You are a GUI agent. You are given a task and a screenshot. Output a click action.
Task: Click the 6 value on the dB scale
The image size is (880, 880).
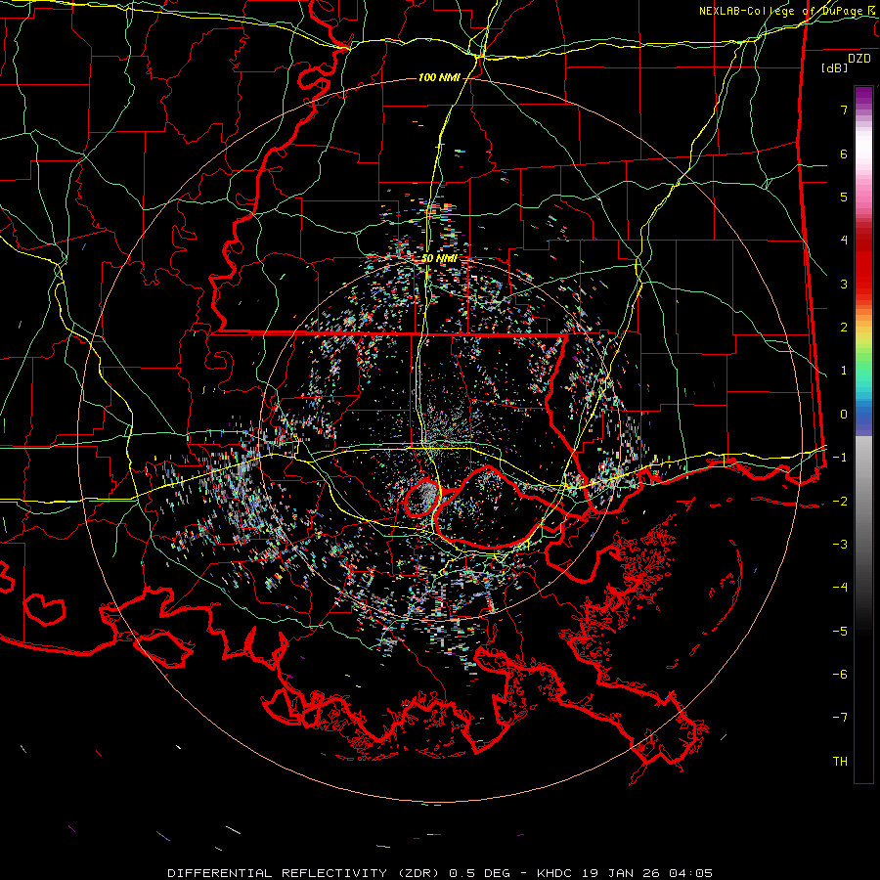(x=844, y=154)
